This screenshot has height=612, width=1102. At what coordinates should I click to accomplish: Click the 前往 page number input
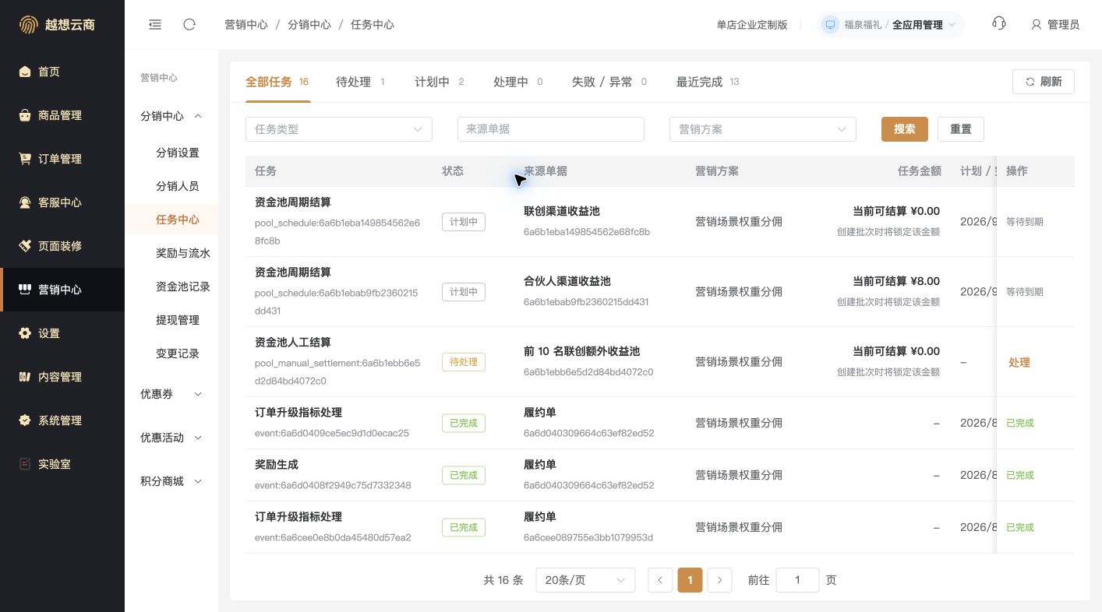coord(797,580)
